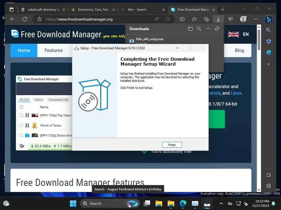Viewport: 281px width, 210px height.
Task: Click fdm_x64_setup.exe download entry
Action: click(x=150, y=39)
